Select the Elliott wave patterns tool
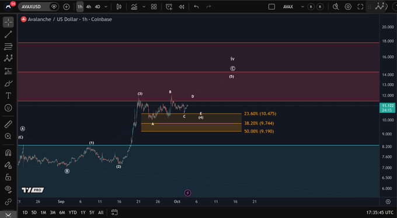This screenshot has height=218, width=397. click(x=8, y=58)
